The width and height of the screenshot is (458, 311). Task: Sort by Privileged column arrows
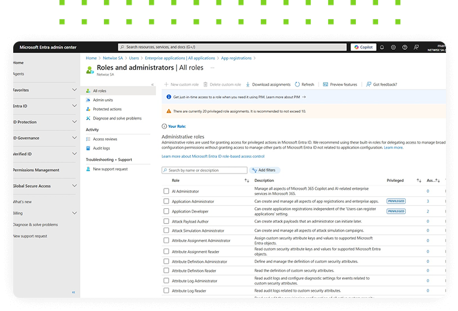(419, 181)
